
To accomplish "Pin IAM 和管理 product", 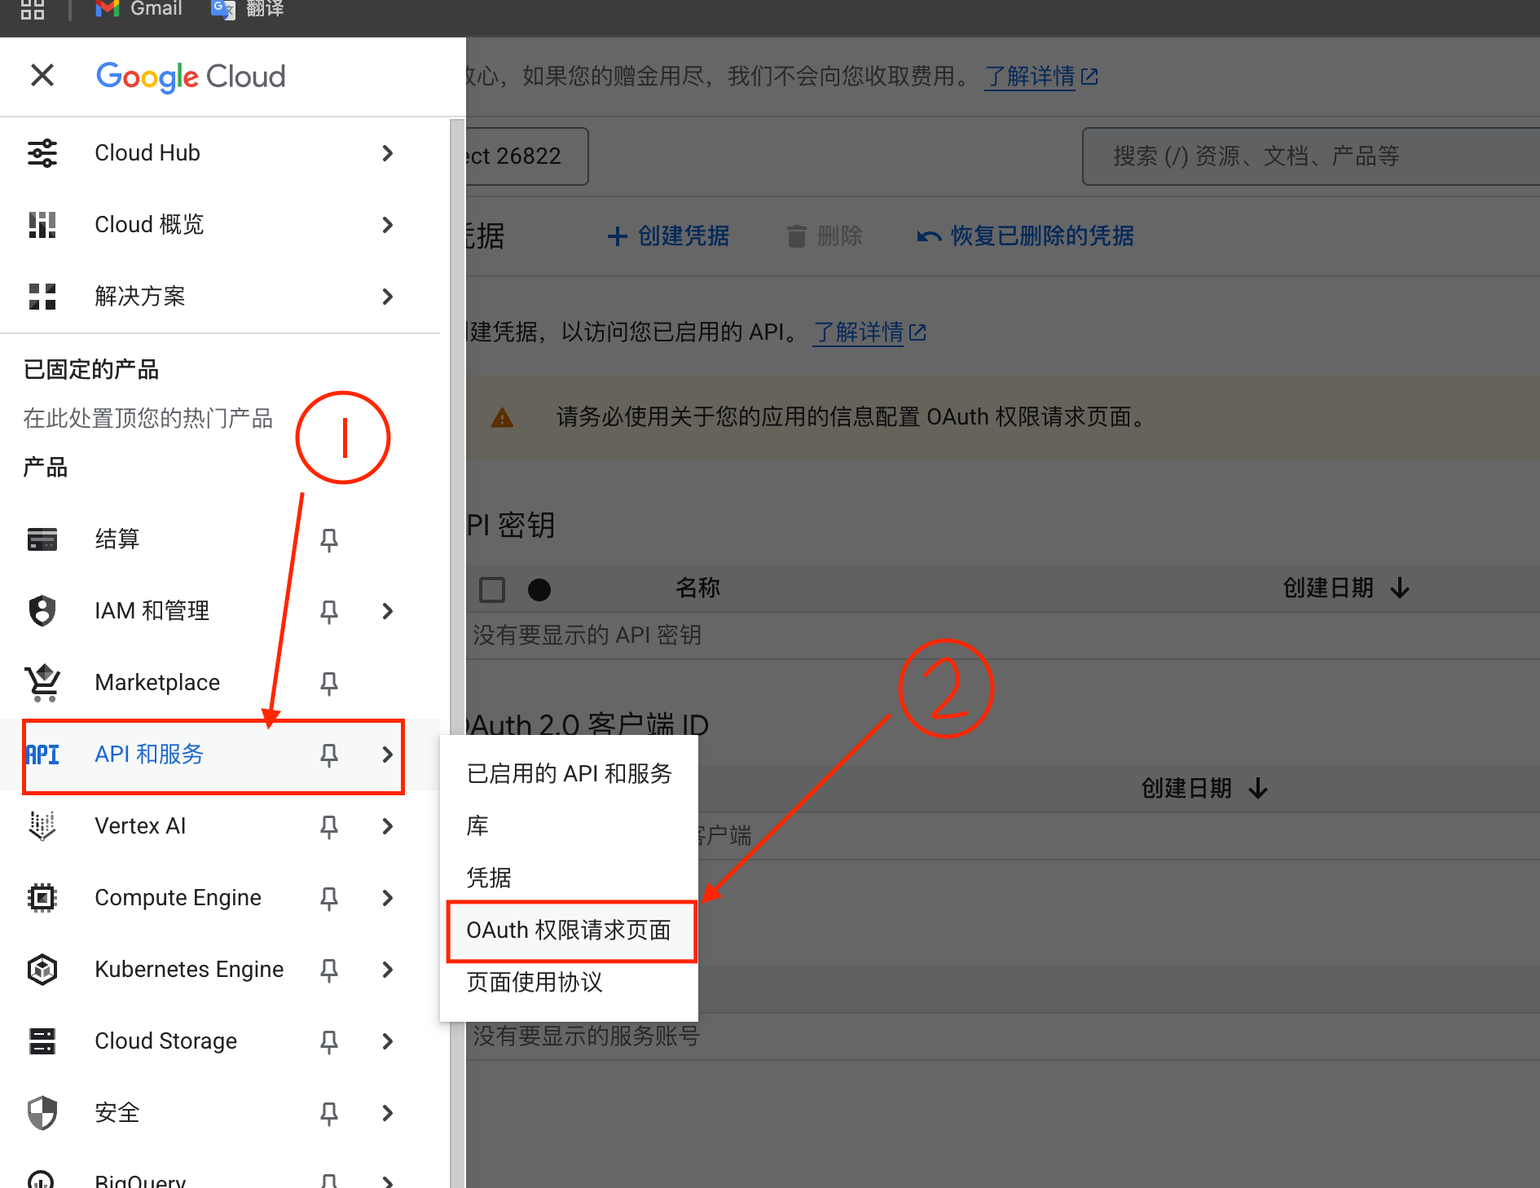I will pos(329,611).
